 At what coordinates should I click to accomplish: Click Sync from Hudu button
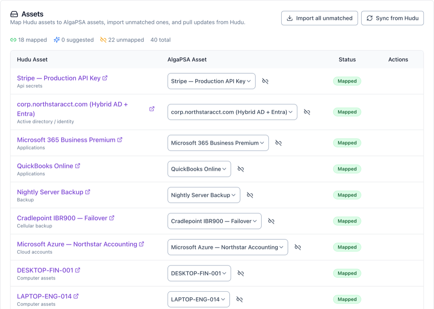click(x=392, y=18)
